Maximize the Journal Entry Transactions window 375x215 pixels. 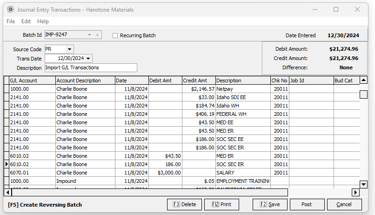click(x=336, y=9)
